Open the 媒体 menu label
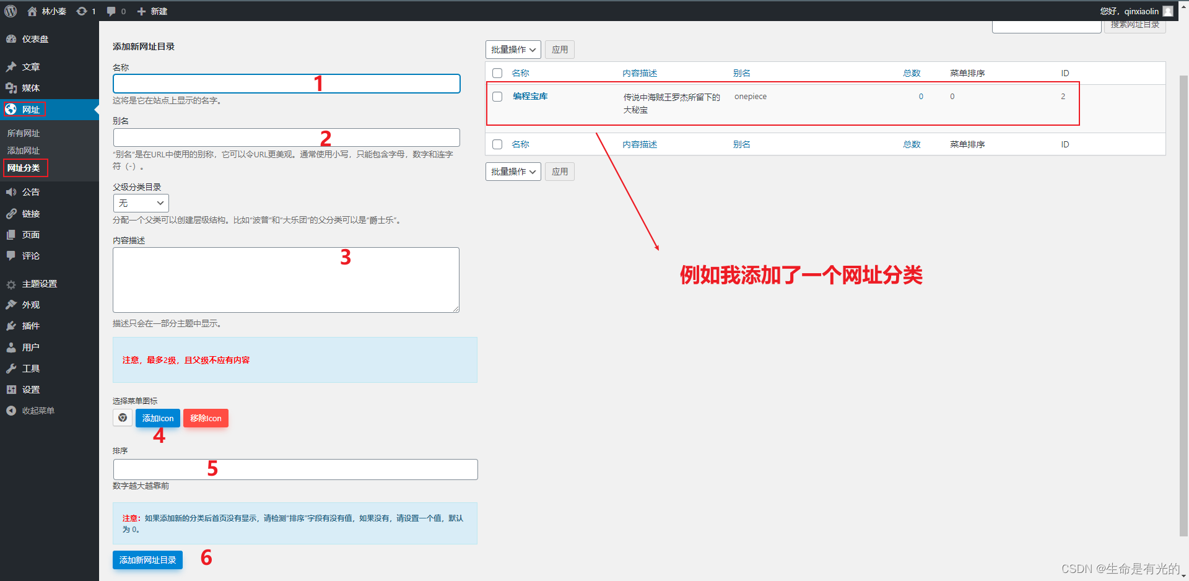The height and width of the screenshot is (581, 1189). coord(31,88)
